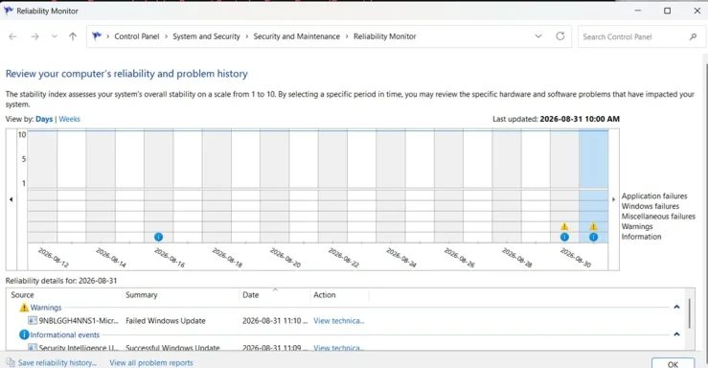Click the Windows failures row label
This screenshot has width=708, height=368.
point(651,206)
